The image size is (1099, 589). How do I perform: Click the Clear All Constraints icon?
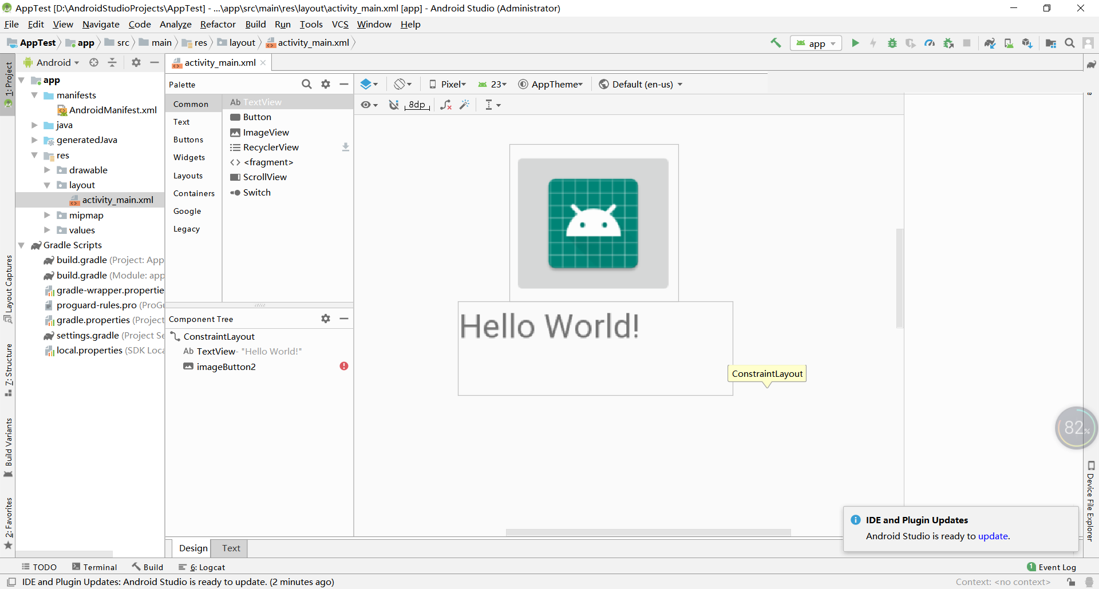pyautogui.click(x=446, y=105)
